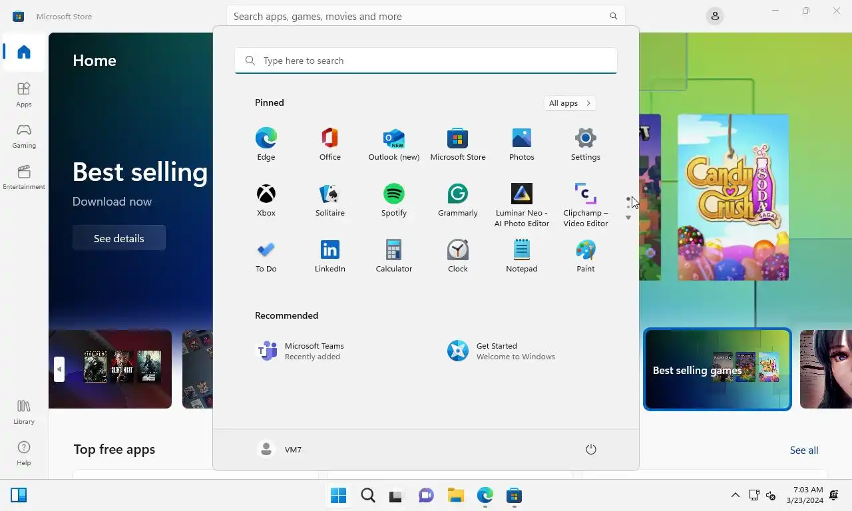Launch Photos from pinned apps
Screen dimensions: 852x511
(522, 144)
